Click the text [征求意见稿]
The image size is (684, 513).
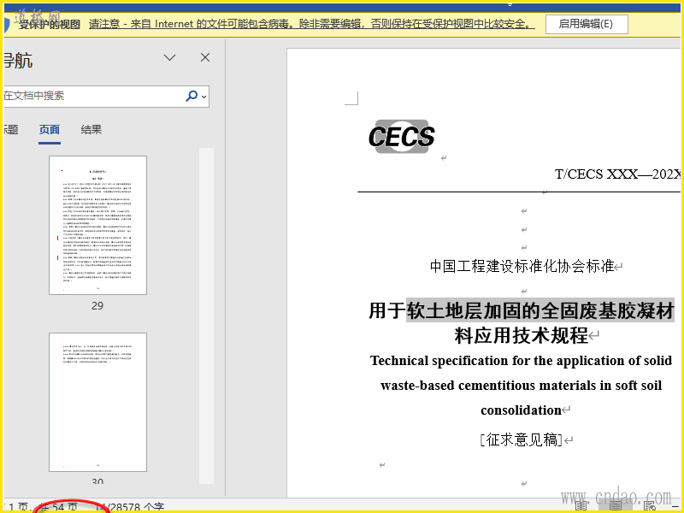521,439
